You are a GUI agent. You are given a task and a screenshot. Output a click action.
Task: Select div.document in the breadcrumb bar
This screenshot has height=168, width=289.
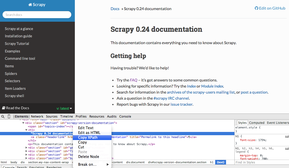136,162
